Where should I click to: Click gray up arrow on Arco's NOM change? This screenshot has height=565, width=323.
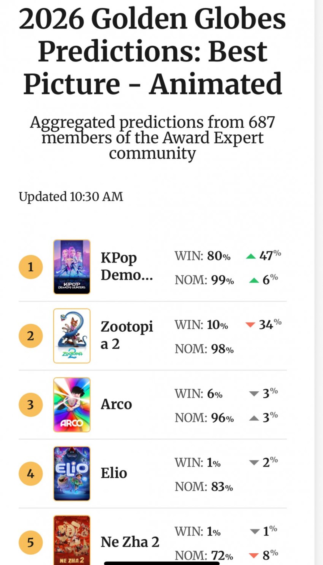[254, 418]
